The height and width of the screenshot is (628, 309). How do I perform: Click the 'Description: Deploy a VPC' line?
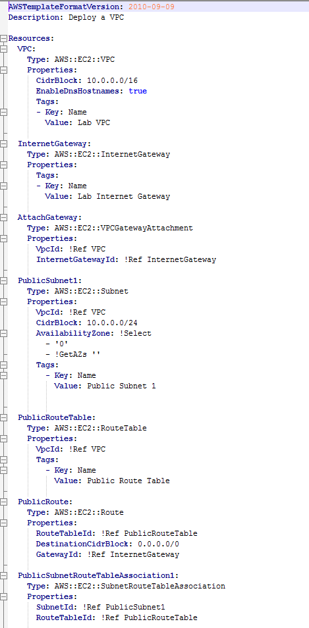click(66, 17)
